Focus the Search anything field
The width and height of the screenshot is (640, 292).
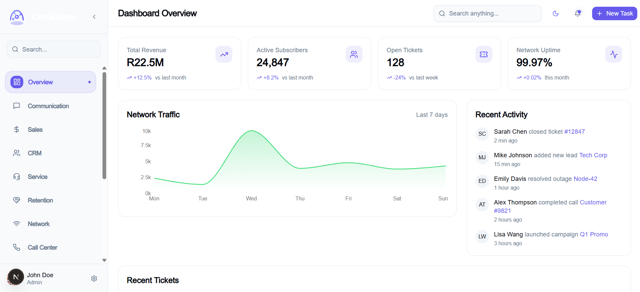tap(488, 13)
